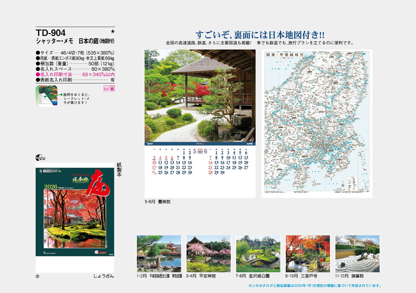Viewport: 416px width, 293px height.
Task: Click the copyright symbol below the cover
Action: point(38,276)
